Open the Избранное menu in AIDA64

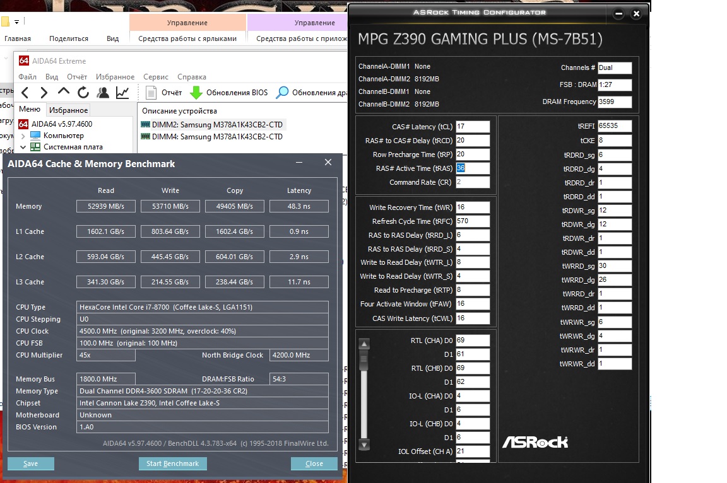(115, 77)
